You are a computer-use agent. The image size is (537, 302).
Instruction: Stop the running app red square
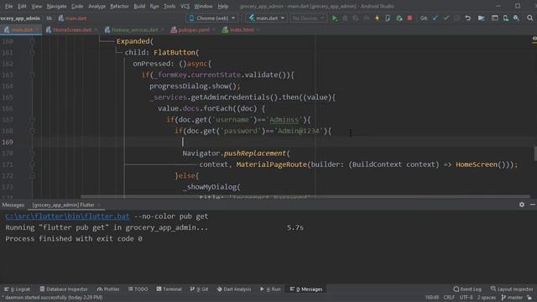click(409, 18)
